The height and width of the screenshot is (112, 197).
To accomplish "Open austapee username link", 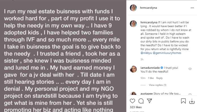I will pyautogui.click(x=147, y=94).
